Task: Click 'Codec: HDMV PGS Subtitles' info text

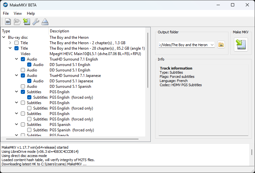Action: 180,85
